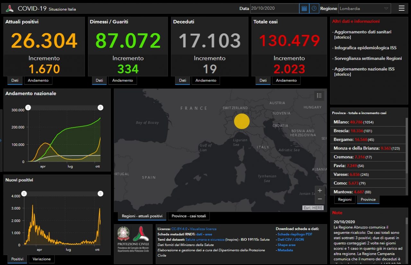Expand the Regione Lombardia dropdown
The height and width of the screenshot is (265, 411).
tap(364, 9)
